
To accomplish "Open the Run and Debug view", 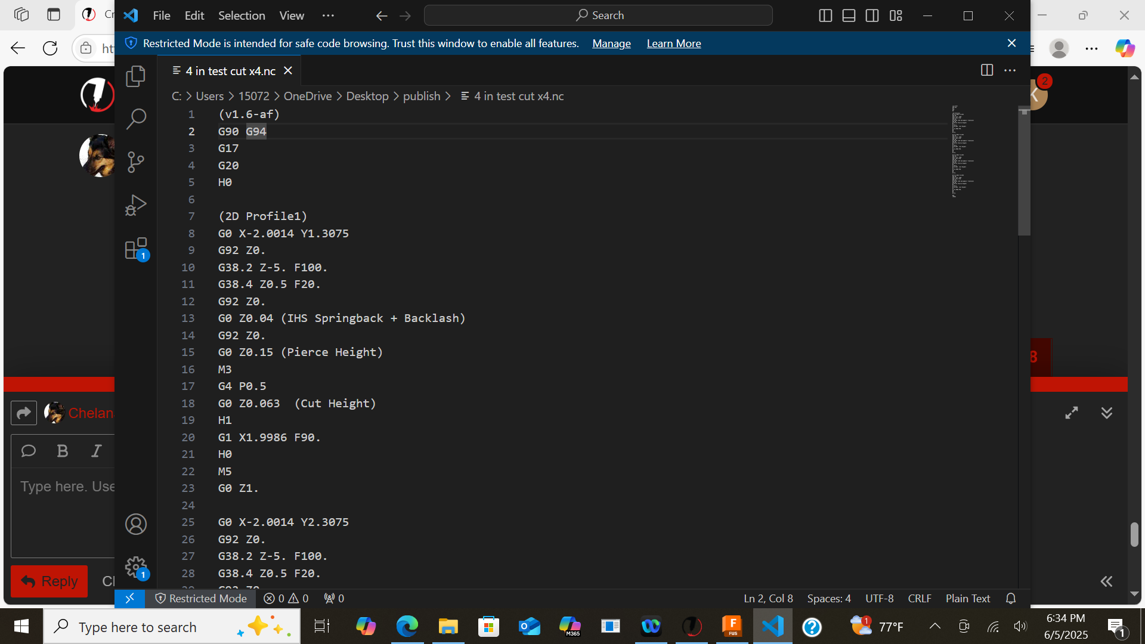I will click(135, 205).
